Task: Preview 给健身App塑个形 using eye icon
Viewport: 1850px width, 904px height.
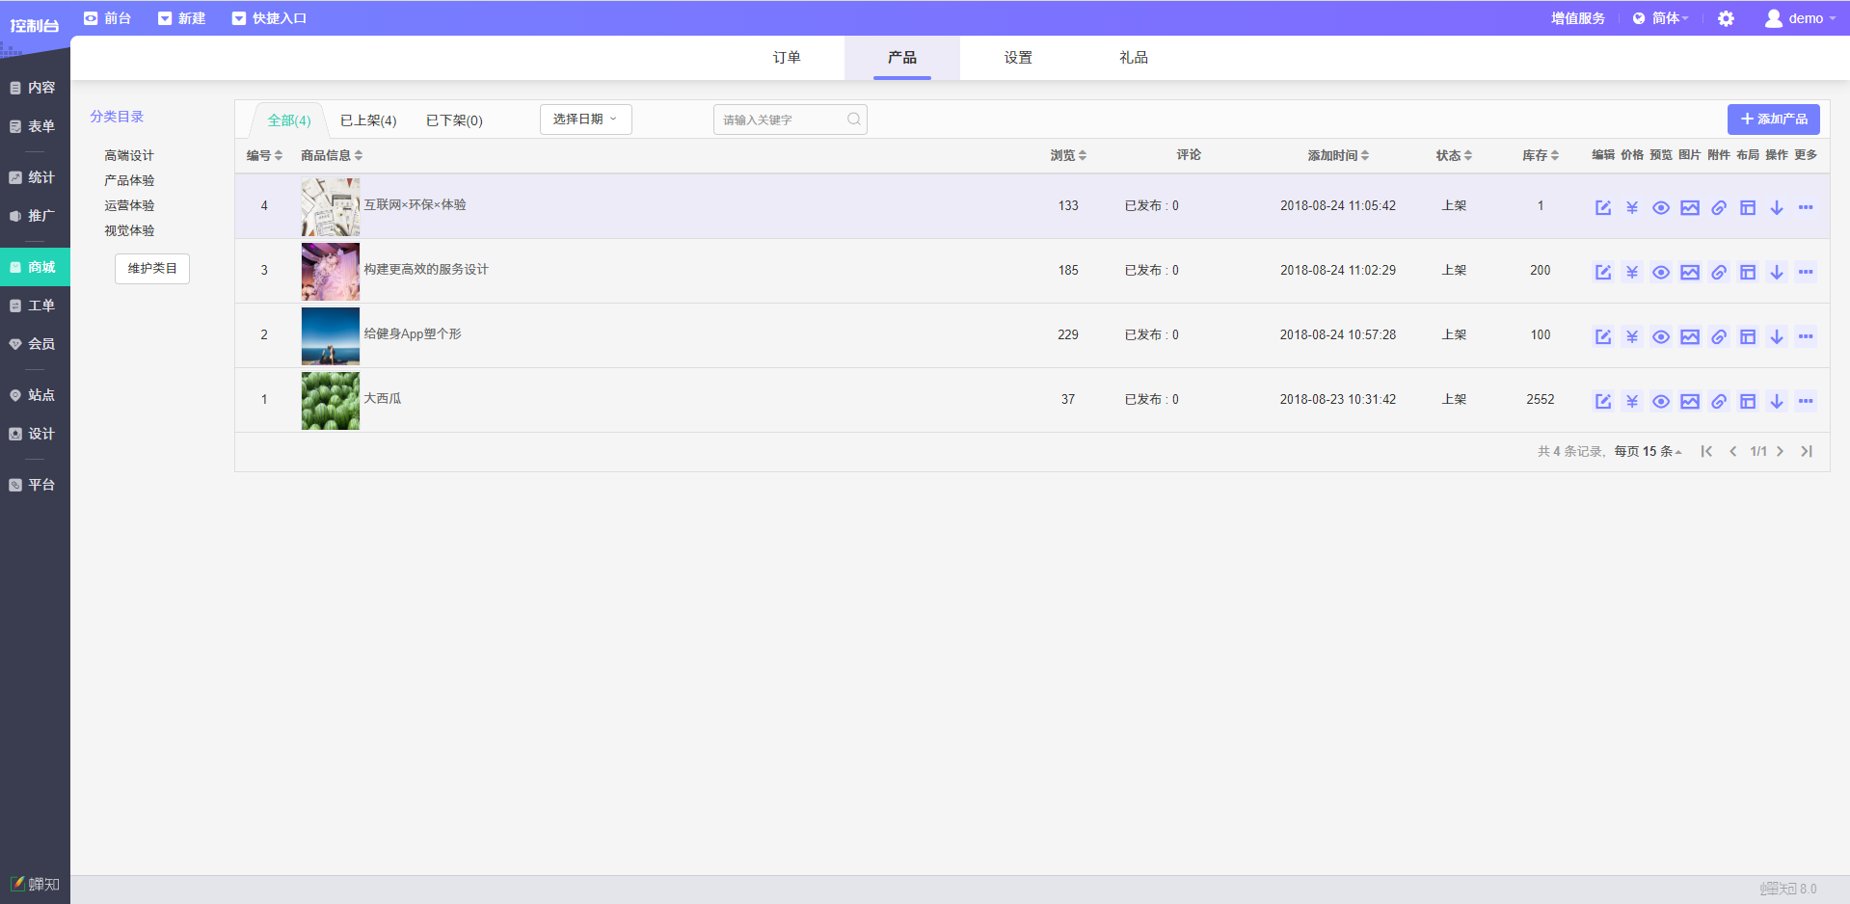Action: (1660, 336)
